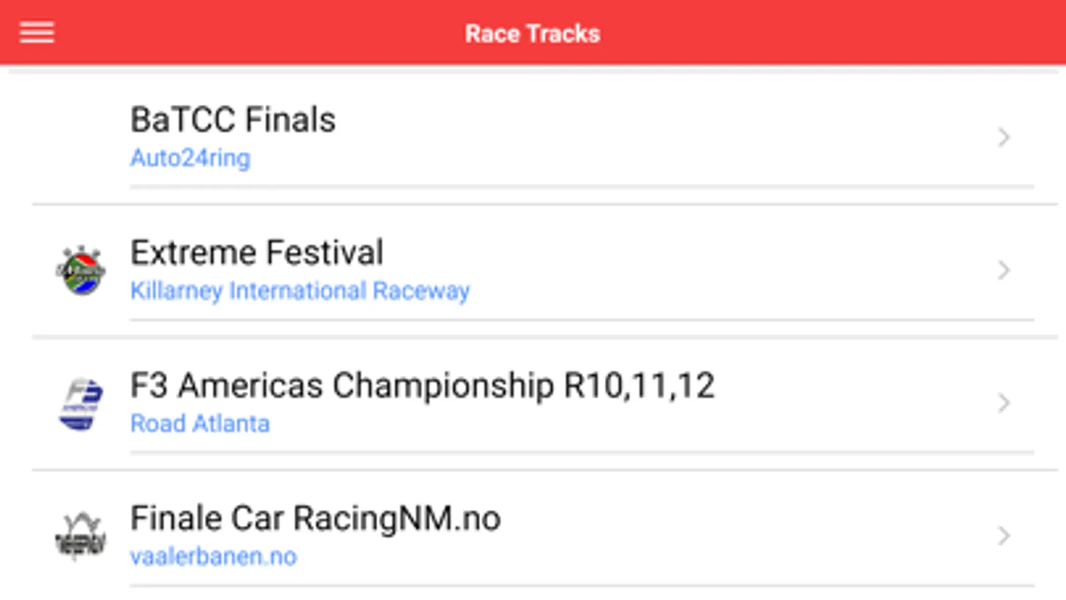Viewport: 1066px width, 600px height.
Task: Open F3 Americas Championship via chevron arrow
Action: 1003,403
